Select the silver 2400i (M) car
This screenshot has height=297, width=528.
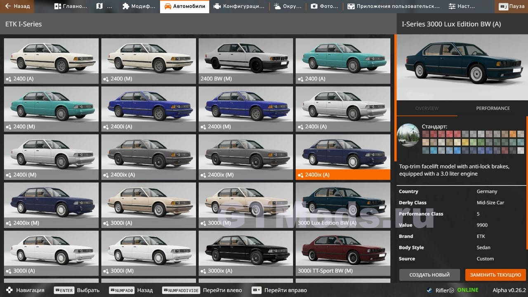(x=51, y=157)
